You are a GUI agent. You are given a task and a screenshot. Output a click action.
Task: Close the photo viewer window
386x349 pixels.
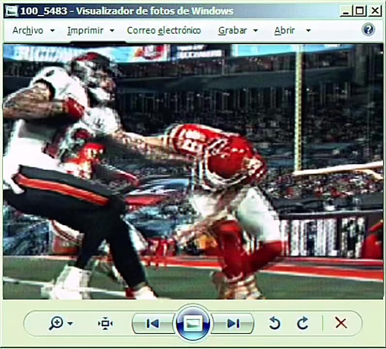(x=375, y=11)
